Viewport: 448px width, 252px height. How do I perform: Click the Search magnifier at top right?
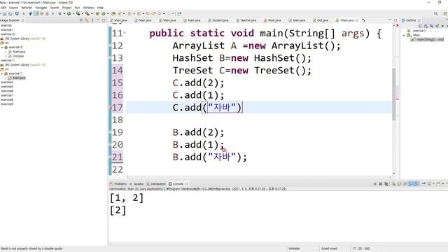(435, 13)
